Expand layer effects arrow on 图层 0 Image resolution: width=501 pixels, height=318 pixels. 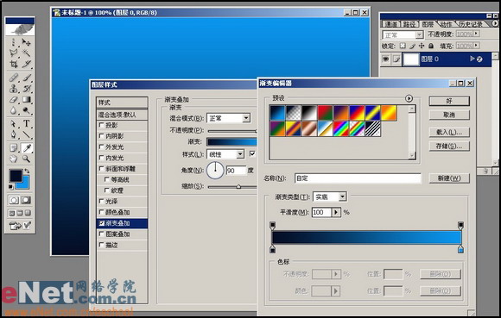click(x=472, y=59)
